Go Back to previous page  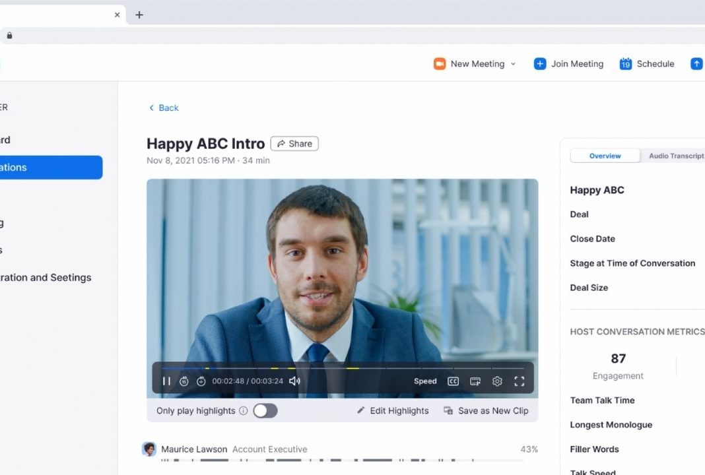[x=164, y=108]
